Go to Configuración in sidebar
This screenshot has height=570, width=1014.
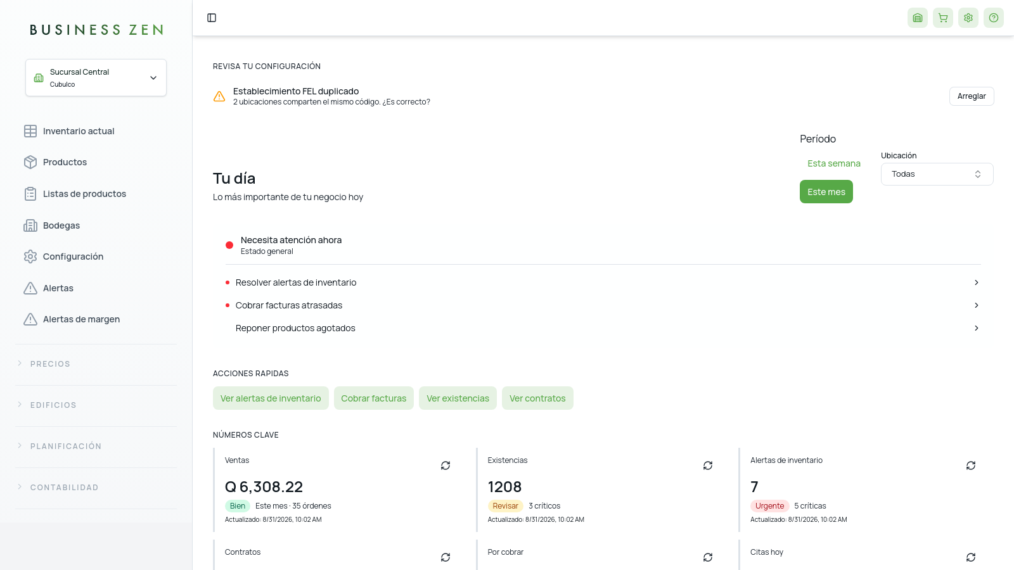(96, 256)
